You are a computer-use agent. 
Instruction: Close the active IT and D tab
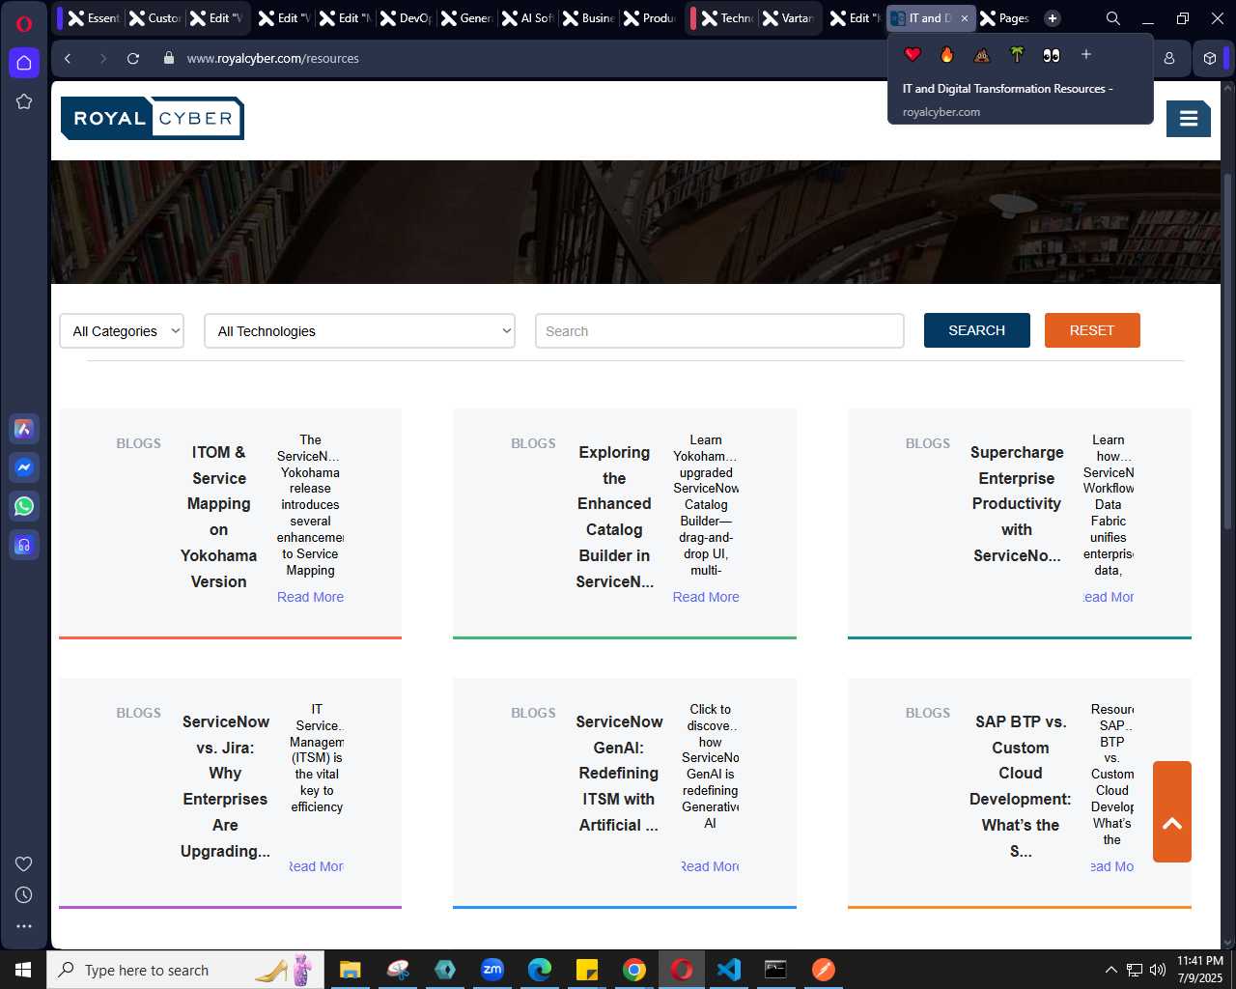point(964,18)
